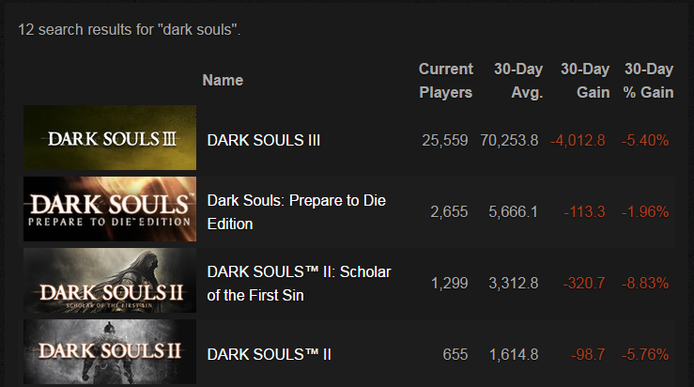Open the DARK SOULS III game link
The height and width of the screenshot is (387, 694).
click(x=264, y=140)
